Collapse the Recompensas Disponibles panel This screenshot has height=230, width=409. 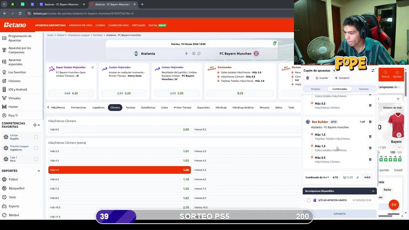(373, 191)
